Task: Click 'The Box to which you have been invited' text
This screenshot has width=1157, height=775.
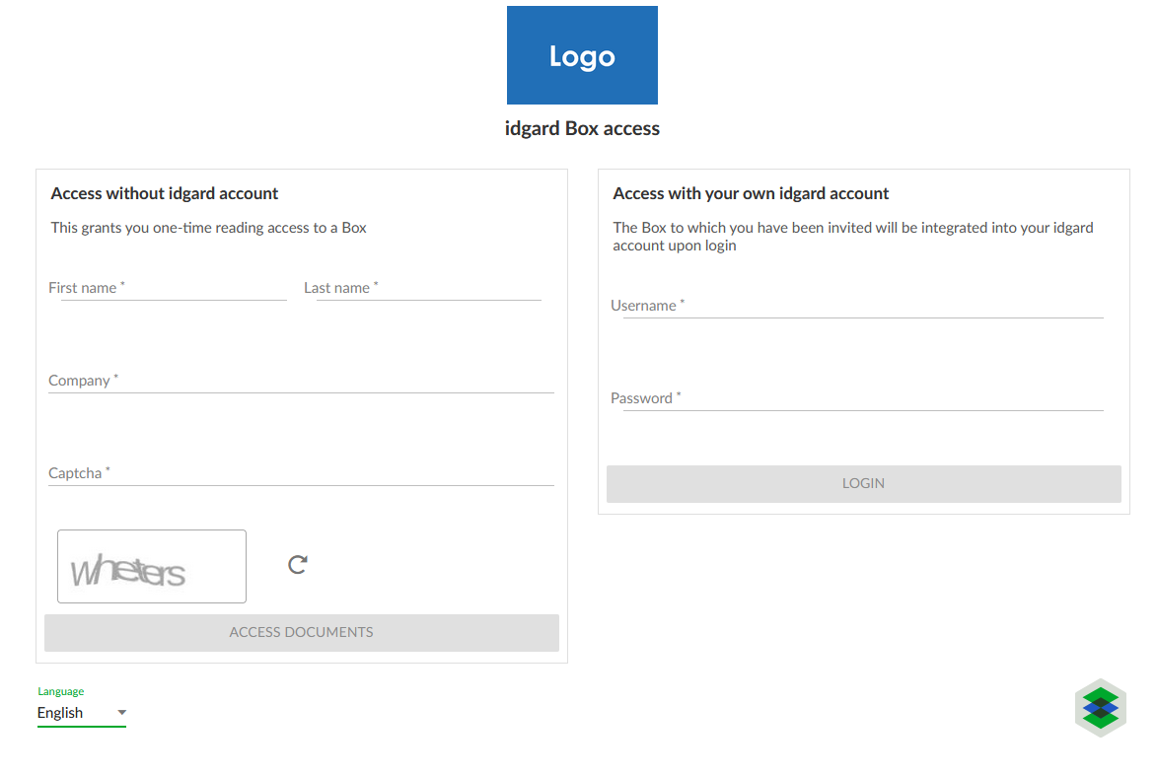Action: coord(853,237)
